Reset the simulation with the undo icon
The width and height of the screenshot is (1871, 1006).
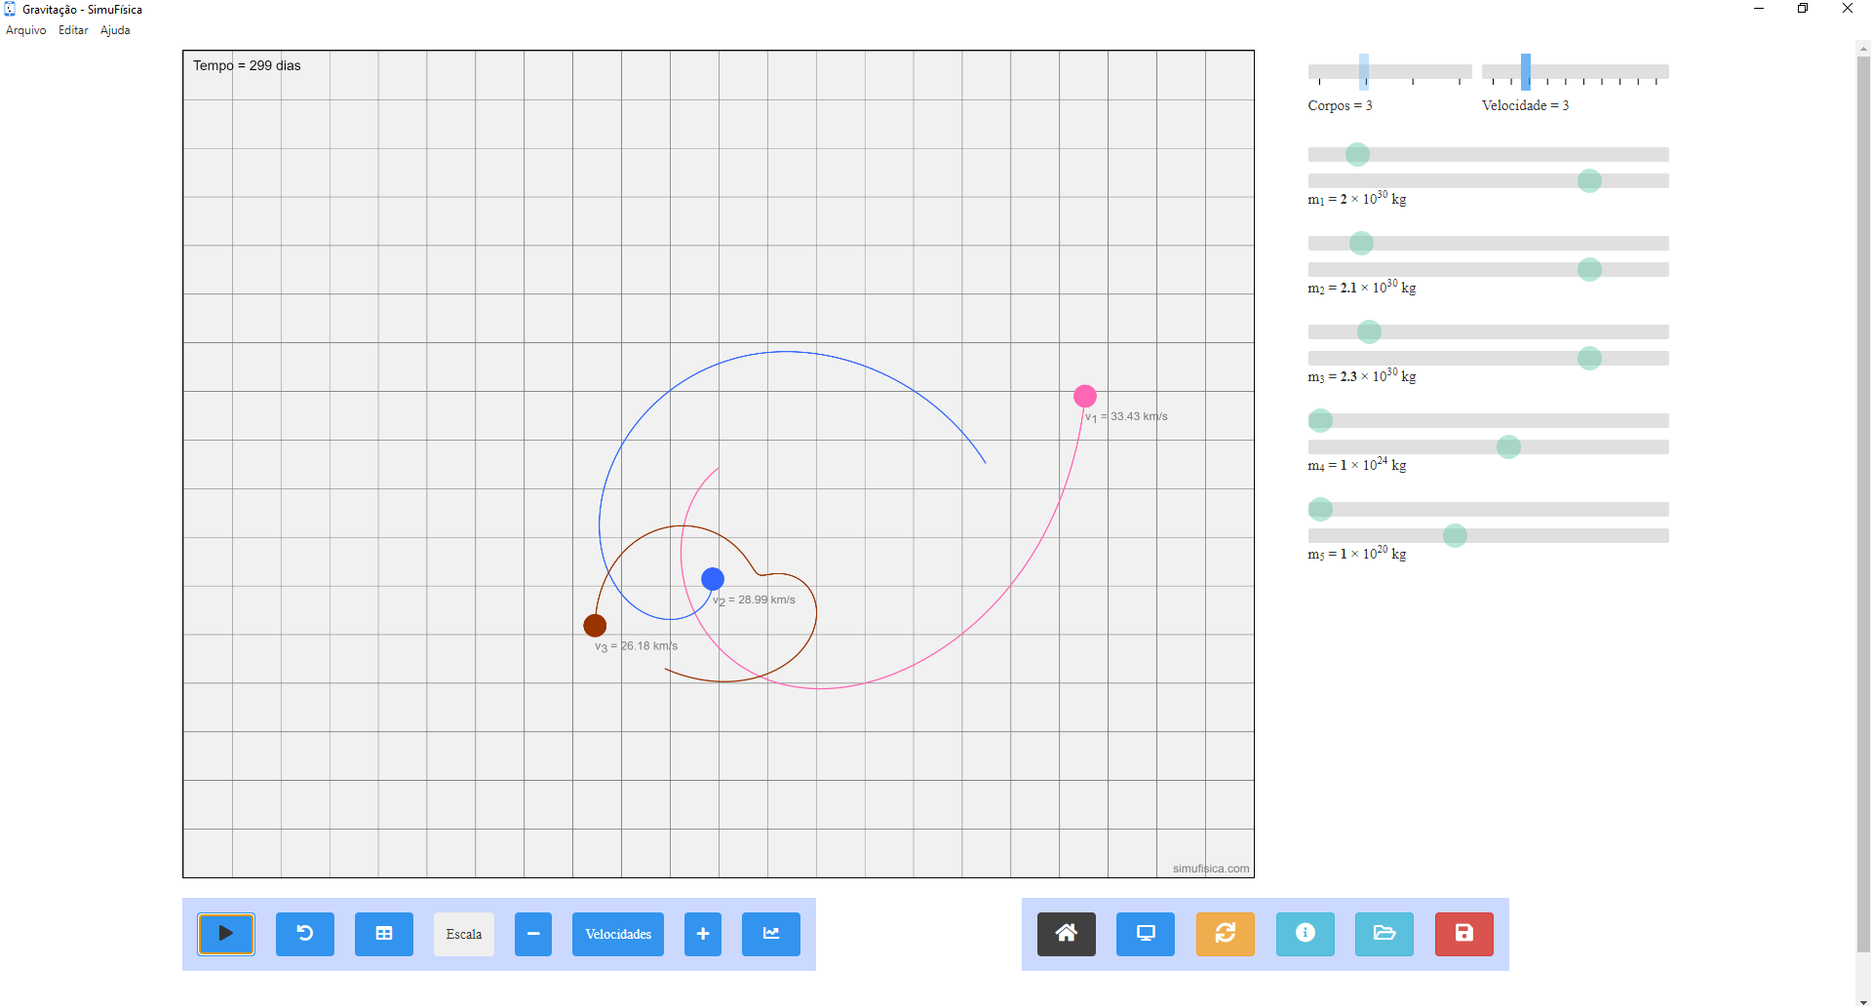pos(305,934)
